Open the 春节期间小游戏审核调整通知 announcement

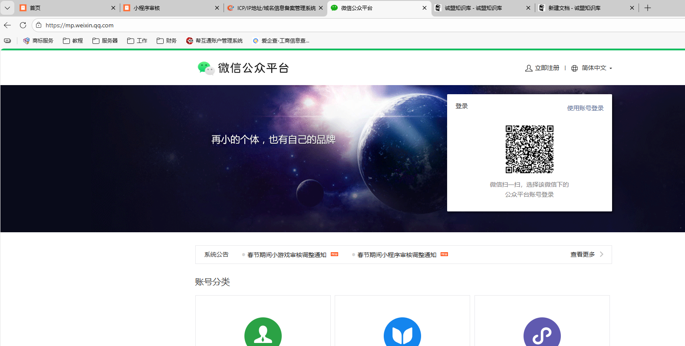[x=287, y=255]
